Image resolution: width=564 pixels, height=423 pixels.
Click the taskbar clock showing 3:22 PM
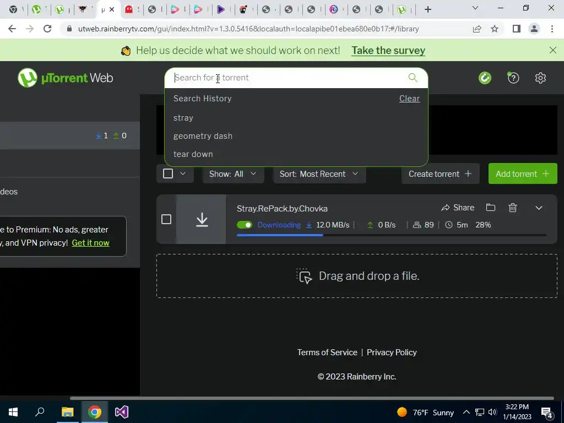click(x=517, y=412)
